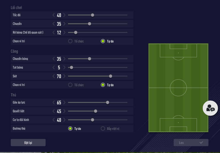Select Tổ chức under Lối chơi positioning
The height and width of the screenshot is (153, 220).
point(70,41)
